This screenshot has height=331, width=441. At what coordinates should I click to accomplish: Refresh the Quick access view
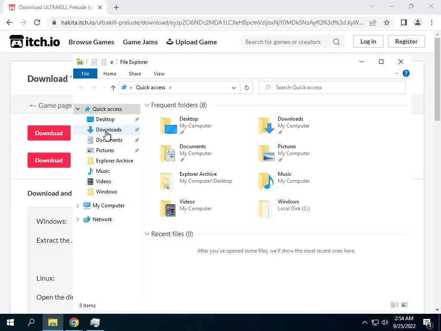[247, 87]
